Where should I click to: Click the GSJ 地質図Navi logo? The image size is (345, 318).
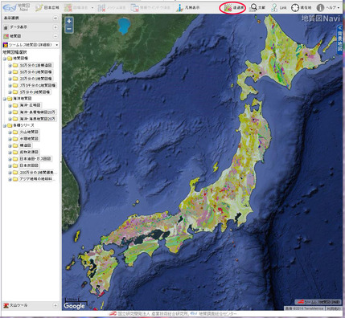tap(16, 7)
